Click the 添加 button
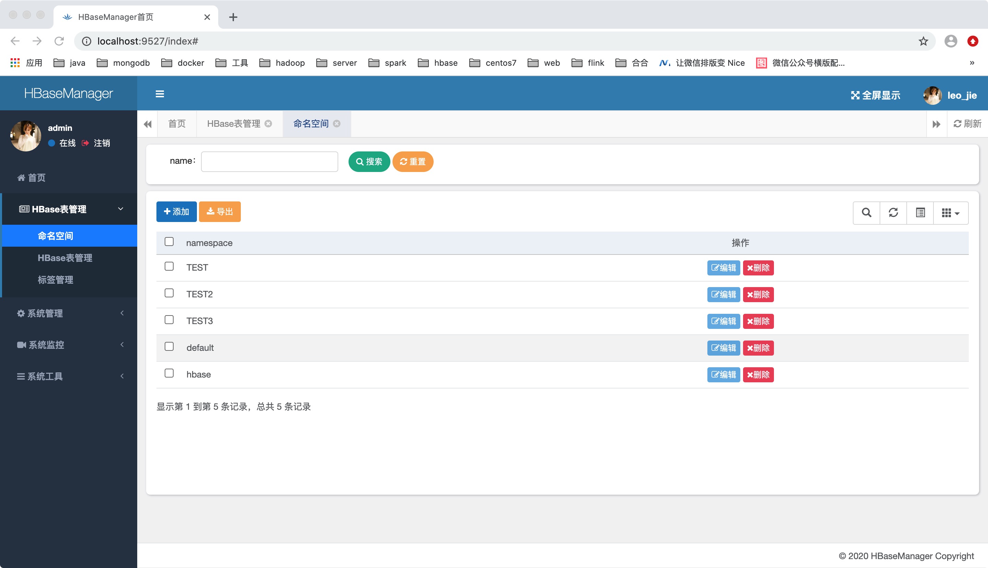 pos(176,211)
